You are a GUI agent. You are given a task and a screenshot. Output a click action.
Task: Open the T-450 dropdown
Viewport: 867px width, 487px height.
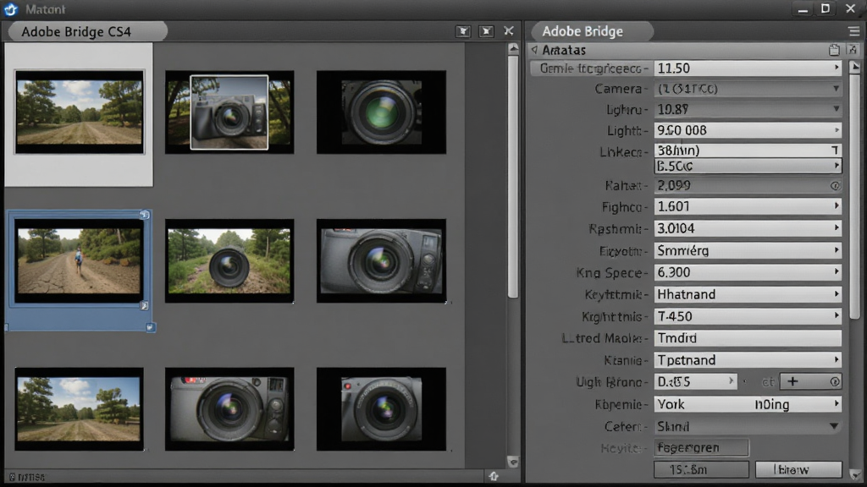748,316
